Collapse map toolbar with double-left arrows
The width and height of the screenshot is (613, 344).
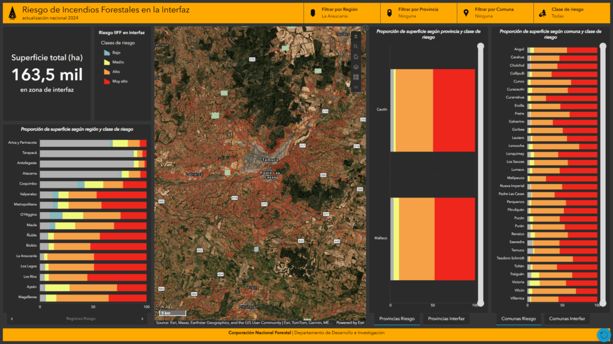point(356,87)
